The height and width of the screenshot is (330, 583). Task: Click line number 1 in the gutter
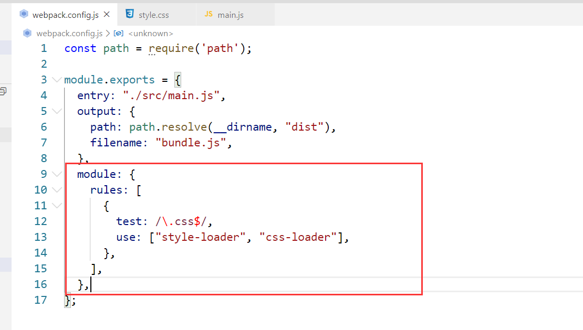tap(44, 48)
